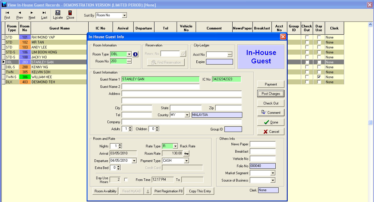
Task: Uncheck Day Use checkbox for room 306
Action: coord(319,77)
